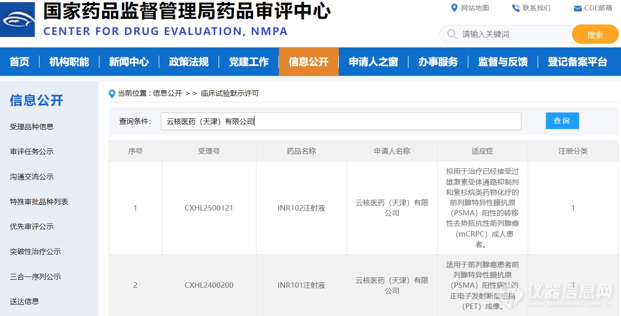The width and height of the screenshot is (621, 316).
Task: Go to 登记备案平台 menu
Action: click(577, 62)
